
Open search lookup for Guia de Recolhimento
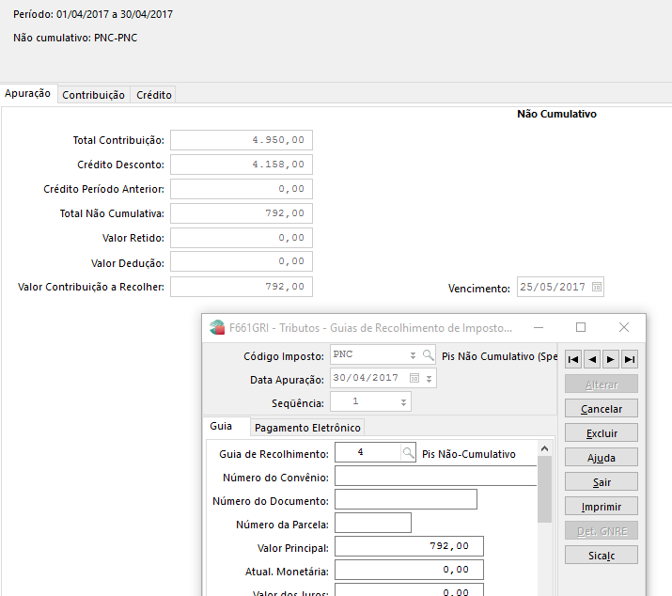409,453
